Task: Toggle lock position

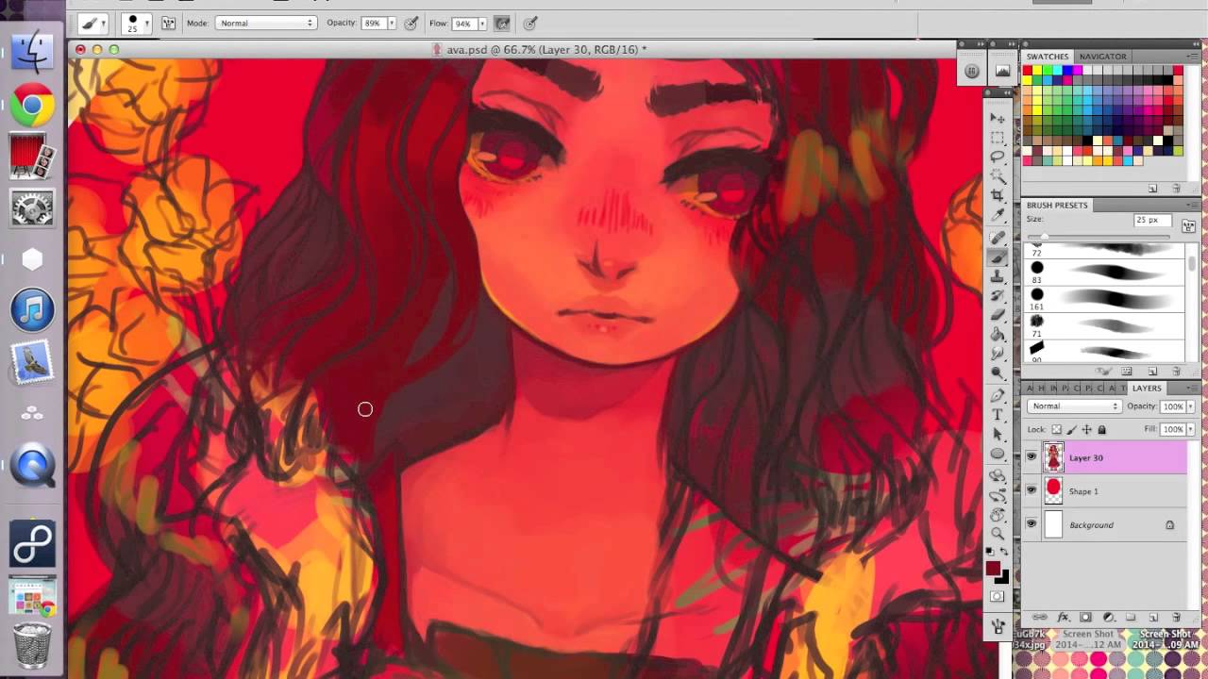Action: tap(1086, 430)
